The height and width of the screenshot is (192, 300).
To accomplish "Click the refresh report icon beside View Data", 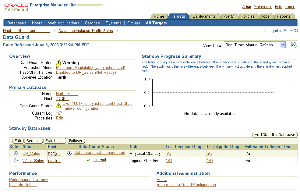I will [x=293, y=44].
